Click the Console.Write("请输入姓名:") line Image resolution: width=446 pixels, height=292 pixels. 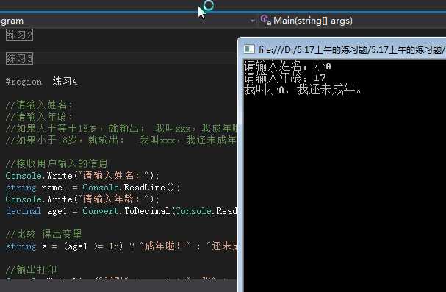point(82,176)
